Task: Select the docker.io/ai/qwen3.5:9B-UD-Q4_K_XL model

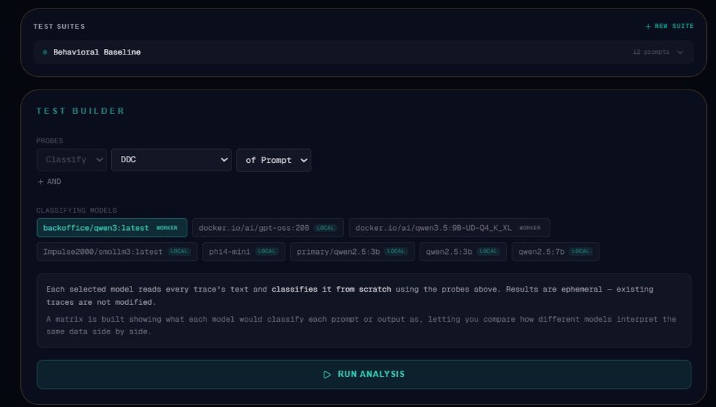Action: pos(450,228)
